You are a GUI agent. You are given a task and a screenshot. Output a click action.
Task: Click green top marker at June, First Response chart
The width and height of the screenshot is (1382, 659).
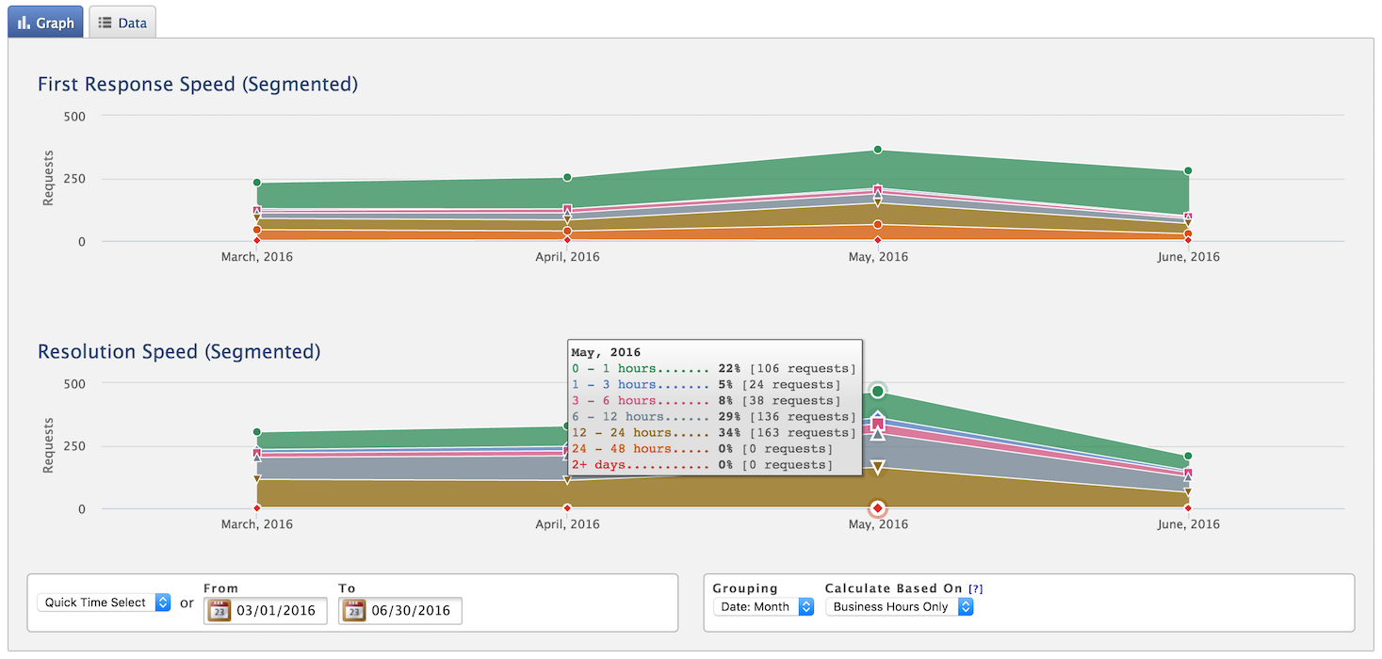point(1188,171)
